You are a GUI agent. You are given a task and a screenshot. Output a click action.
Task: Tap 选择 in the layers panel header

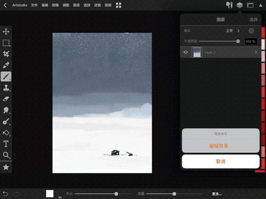(253, 20)
